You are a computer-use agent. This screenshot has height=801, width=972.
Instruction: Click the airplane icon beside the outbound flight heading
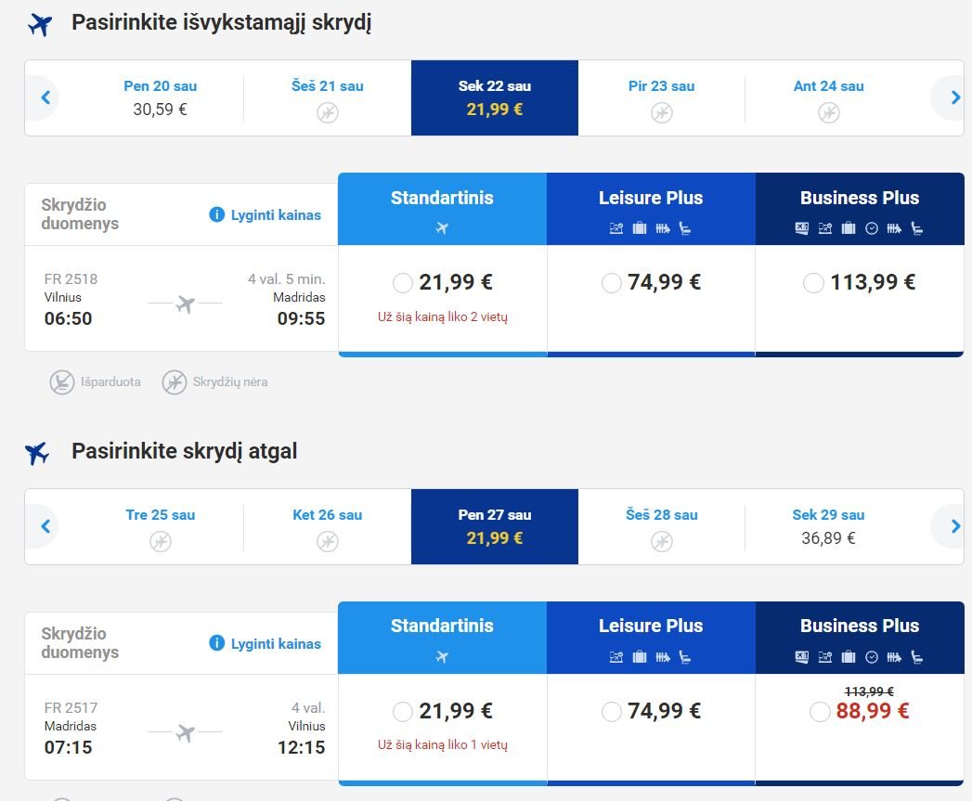[40, 25]
